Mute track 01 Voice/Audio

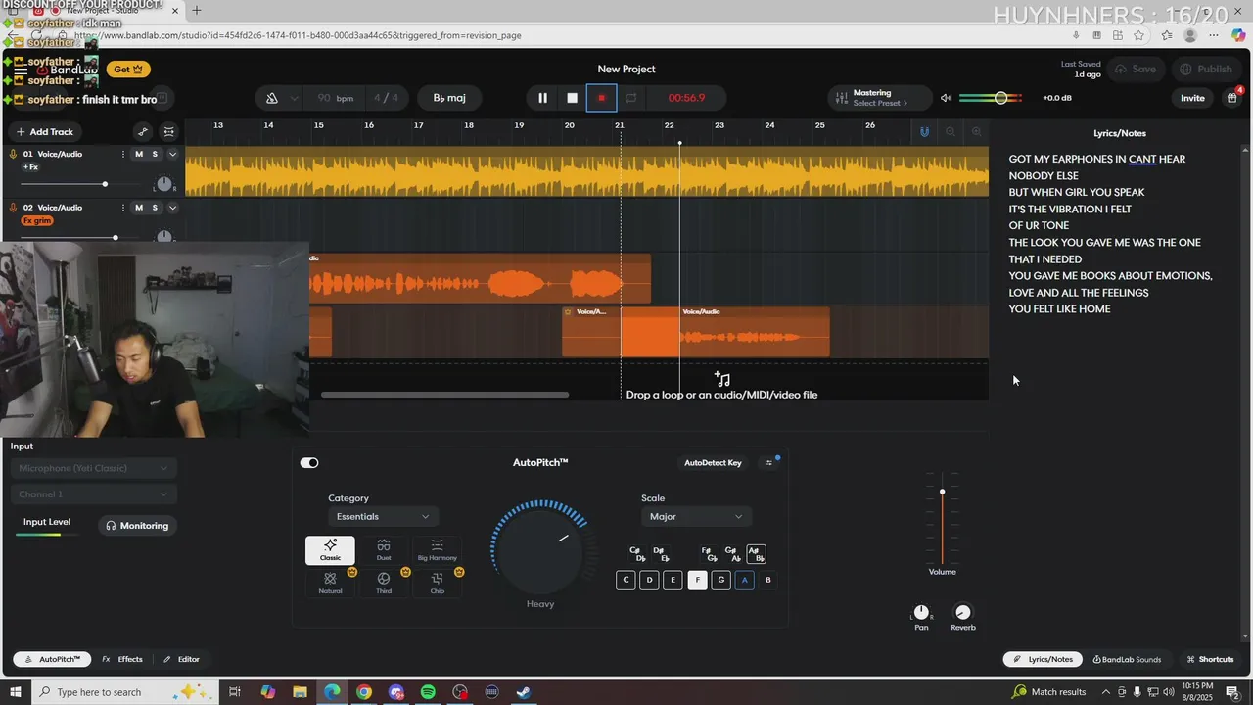139,154
